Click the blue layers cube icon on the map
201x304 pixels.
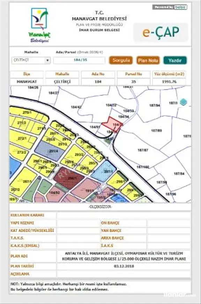tap(184, 102)
